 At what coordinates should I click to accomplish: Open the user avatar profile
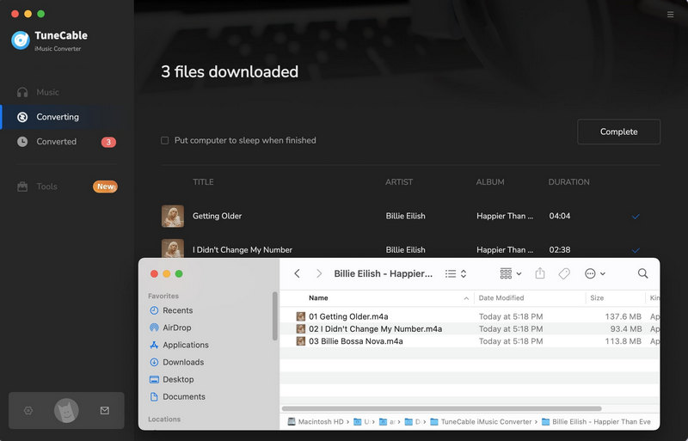tap(66, 410)
